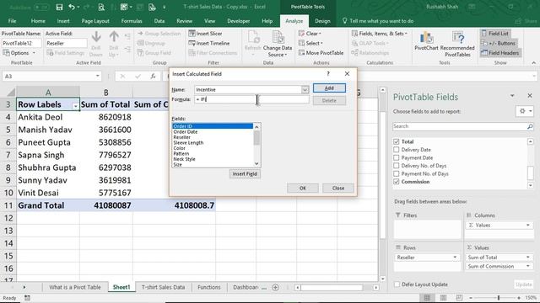Click the Formula input field

tap(251, 99)
